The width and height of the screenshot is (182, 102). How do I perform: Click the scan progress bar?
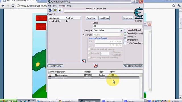coord(99,11)
